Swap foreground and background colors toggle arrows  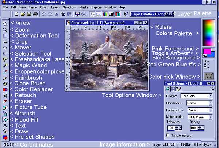click(x=205, y=56)
